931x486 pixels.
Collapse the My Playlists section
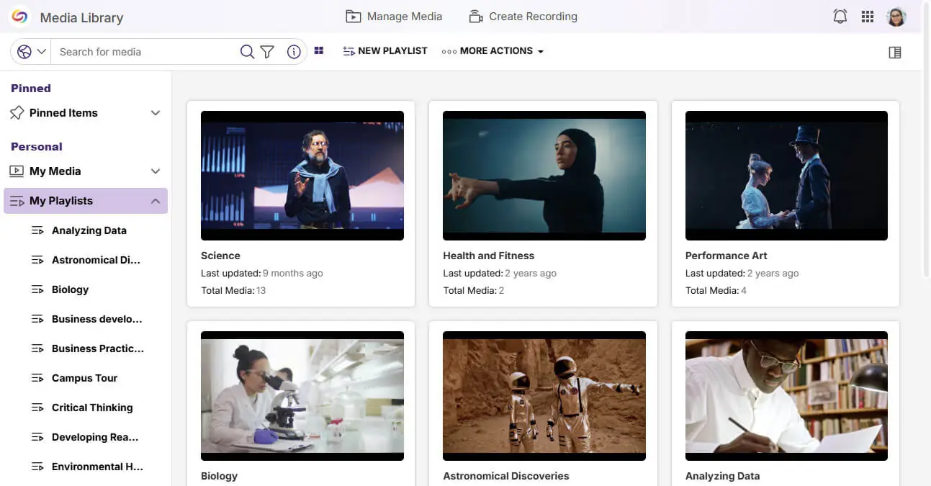[x=155, y=201]
